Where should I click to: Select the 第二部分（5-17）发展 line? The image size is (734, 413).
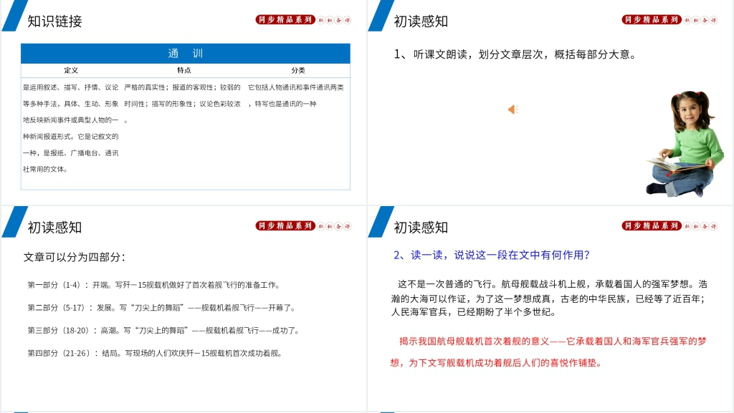(x=161, y=308)
